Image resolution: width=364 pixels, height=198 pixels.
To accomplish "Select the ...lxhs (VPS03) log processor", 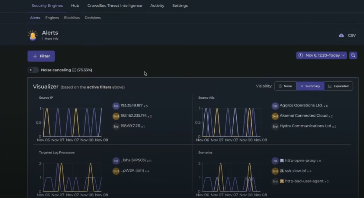I will pos(133,160).
